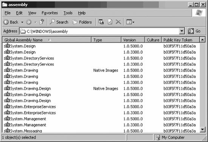Click the Forward arrow button
This screenshot has width=208, height=142.
click(29, 22)
